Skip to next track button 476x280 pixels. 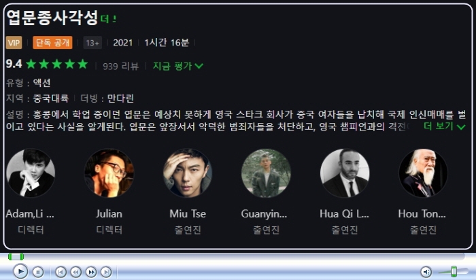click(x=106, y=272)
